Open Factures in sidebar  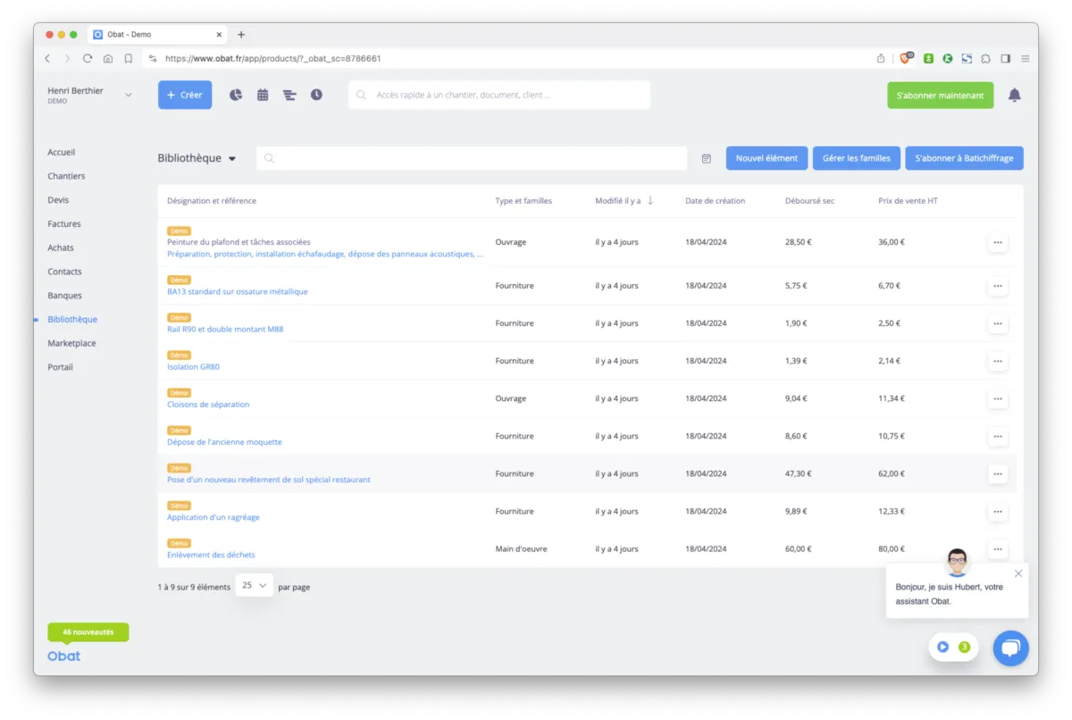click(64, 224)
